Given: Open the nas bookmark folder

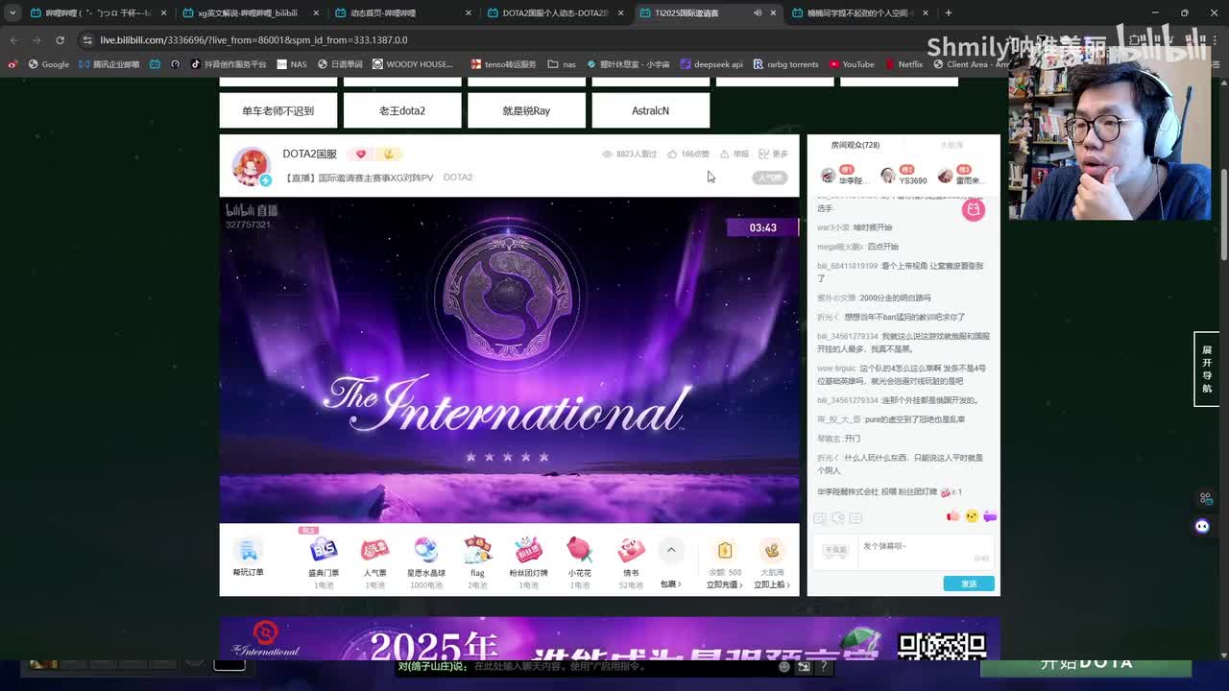Looking at the screenshot, I should [562, 64].
